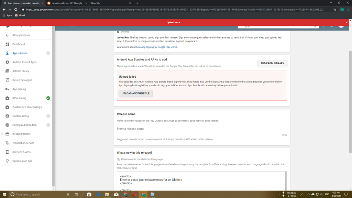Open a new browser tab
The height and width of the screenshot is (198, 352).
click(x=137, y=3)
